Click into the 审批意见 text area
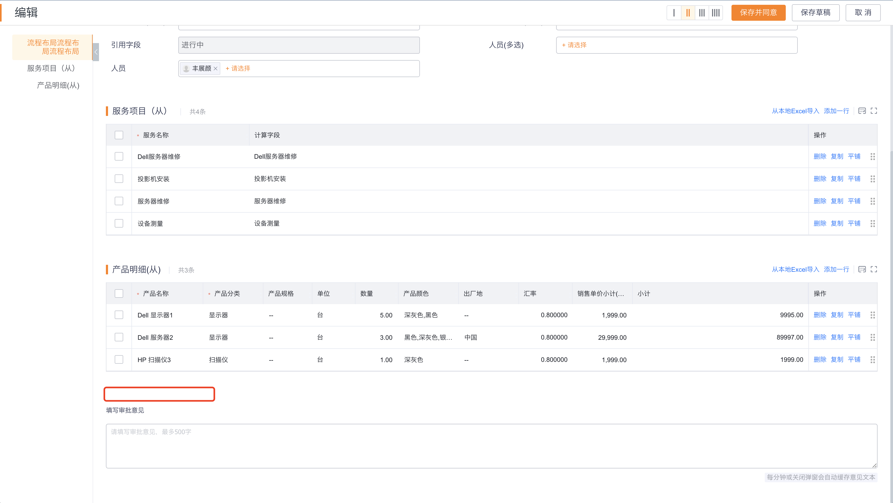The height and width of the screenshot is (503, 893). (491, 446)
